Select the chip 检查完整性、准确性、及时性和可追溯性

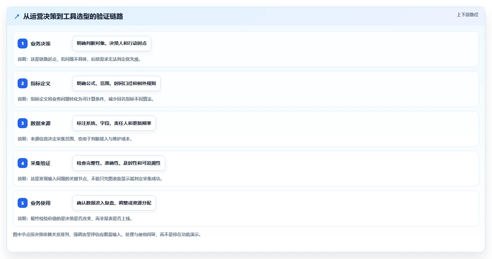pyautogui.click(x=119, y=163)
